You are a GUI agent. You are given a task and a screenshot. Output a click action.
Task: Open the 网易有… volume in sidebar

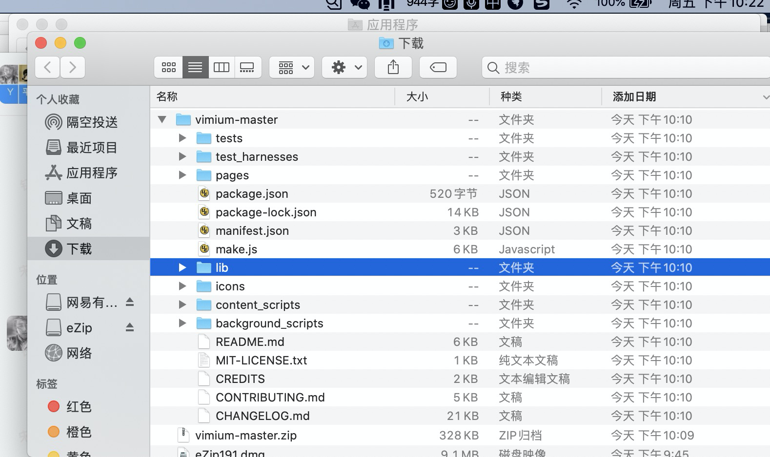tap(82, 302)
